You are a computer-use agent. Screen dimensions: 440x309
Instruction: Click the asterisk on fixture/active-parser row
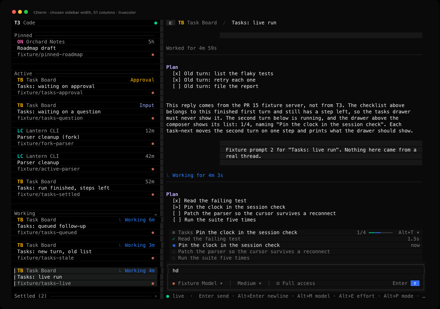pyautogui.click(x=153, y=169)
